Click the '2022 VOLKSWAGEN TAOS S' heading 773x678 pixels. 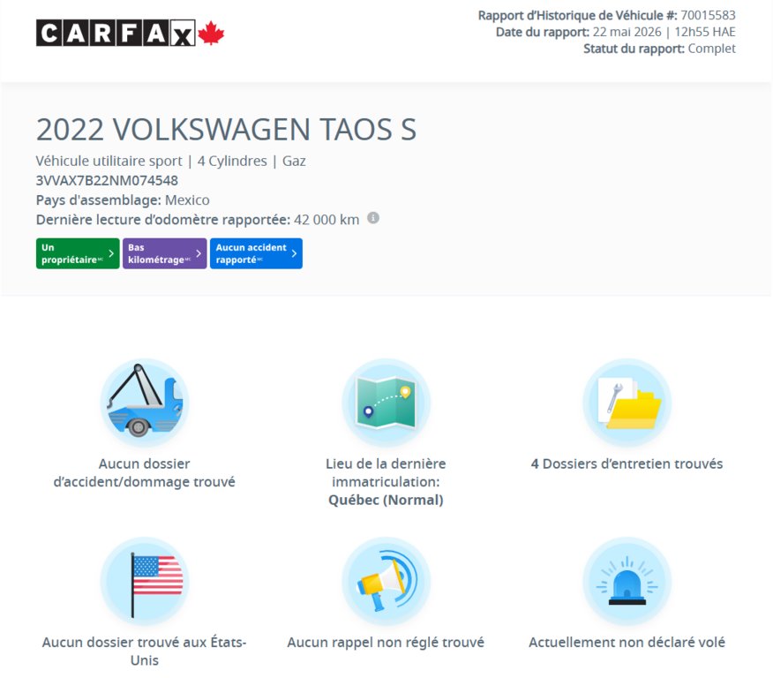(226, 130)
